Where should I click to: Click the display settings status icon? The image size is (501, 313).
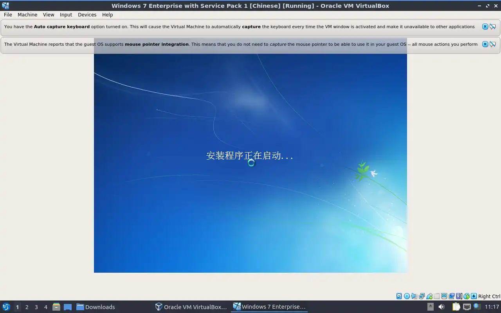444,296
